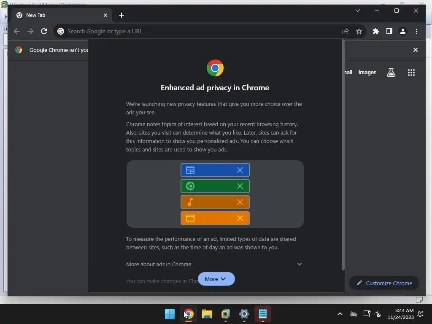Click the dialog vertical scrollbar
This screenshot has height=324, width=432.
tap(343, 155)
